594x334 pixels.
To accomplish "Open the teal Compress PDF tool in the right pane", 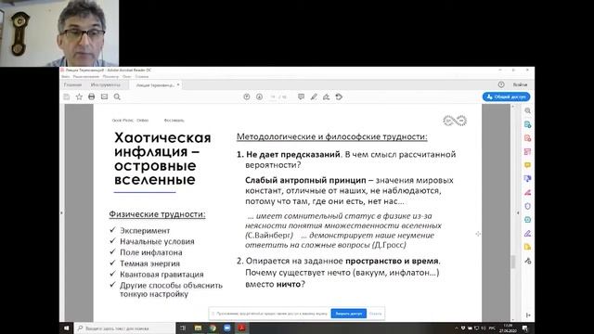I will click(528, 220).
